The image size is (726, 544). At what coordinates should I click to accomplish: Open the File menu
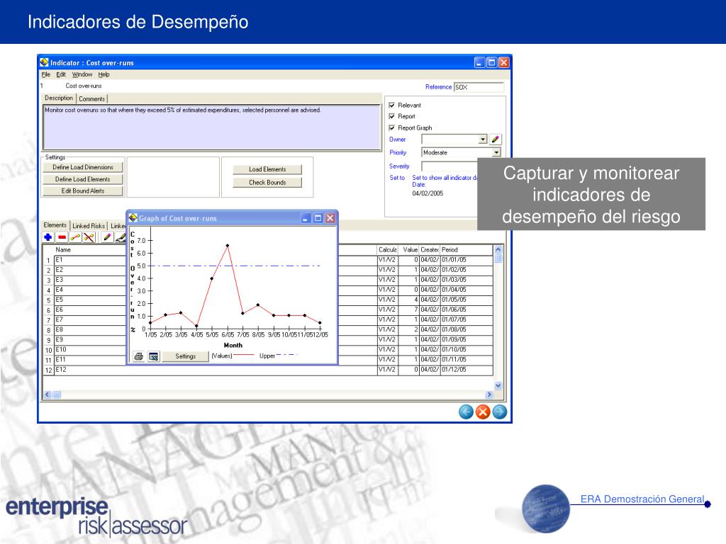[46, 74]
